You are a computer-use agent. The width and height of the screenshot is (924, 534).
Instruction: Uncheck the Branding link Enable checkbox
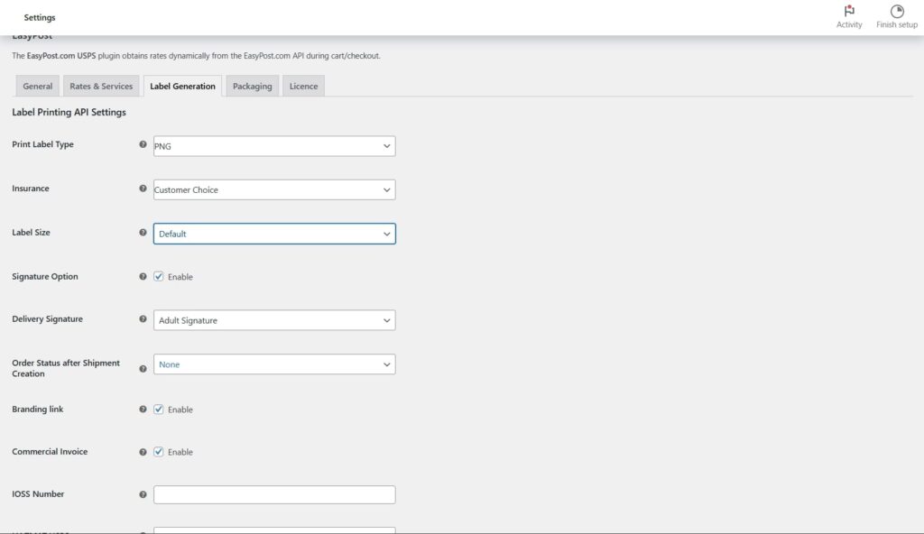click(x=159, y=409)
